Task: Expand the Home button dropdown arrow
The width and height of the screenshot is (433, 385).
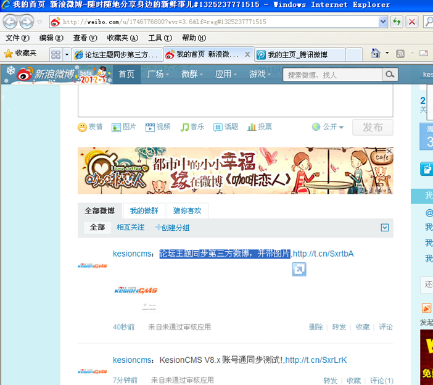Action: click(387, 52)
